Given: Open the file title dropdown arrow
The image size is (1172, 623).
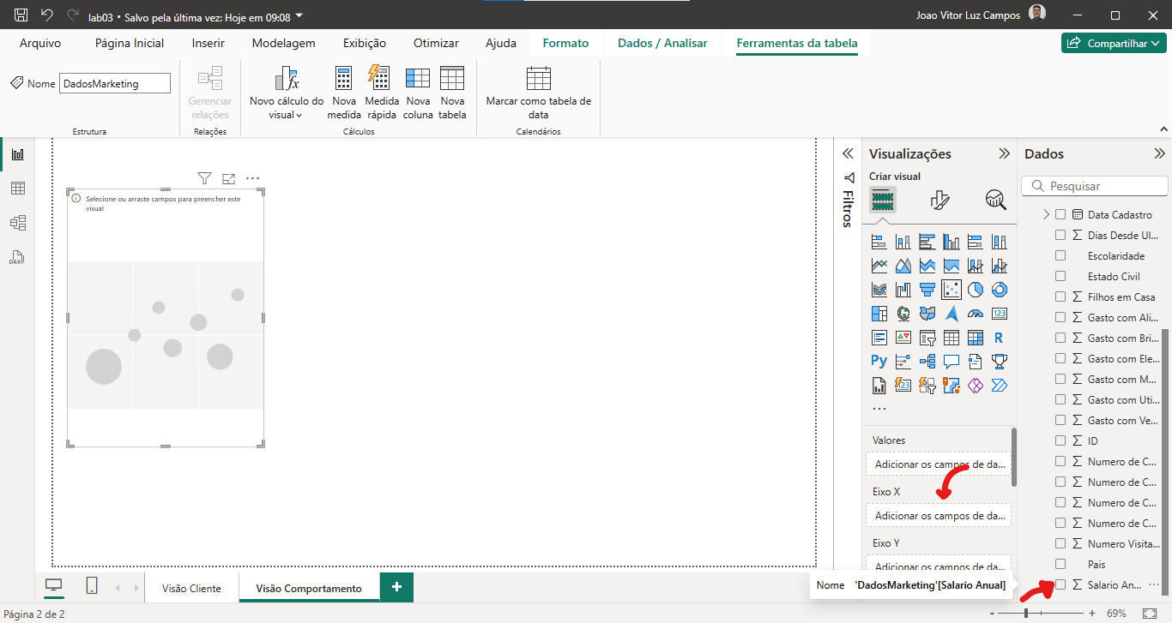Looking at the screenshot, I should [x=299, y=15].
